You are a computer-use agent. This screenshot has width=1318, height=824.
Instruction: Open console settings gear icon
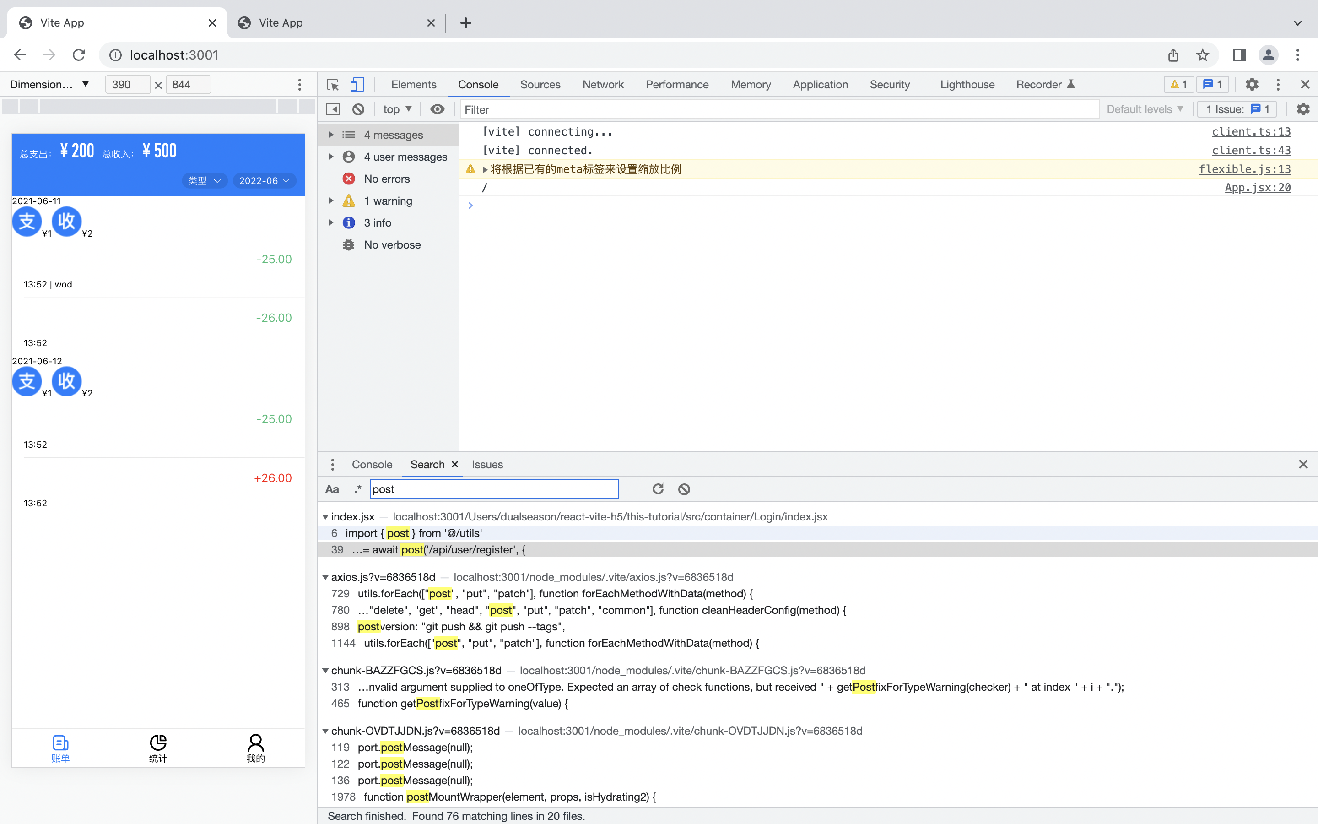point(1303,109)
